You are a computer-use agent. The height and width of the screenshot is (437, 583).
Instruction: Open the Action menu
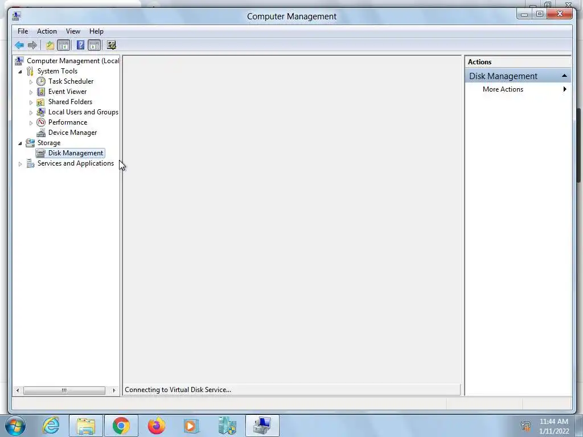coord(47,31)
